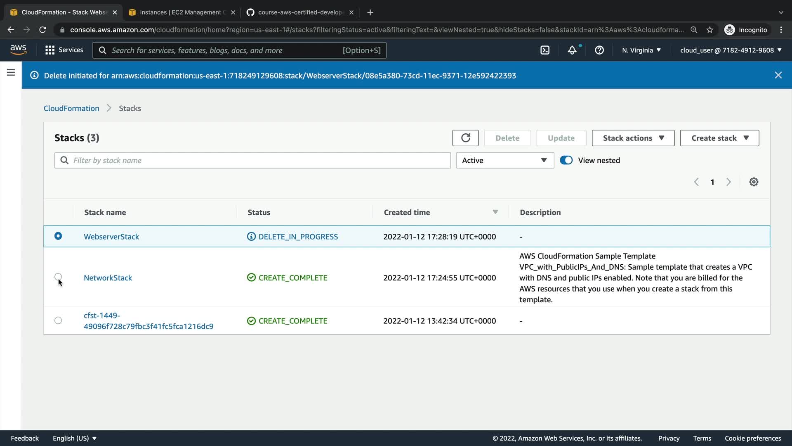Open the Create stack dropdown
Image resolution: width=792 pixels, height=446 pixels.
click(x=719, y=138)
